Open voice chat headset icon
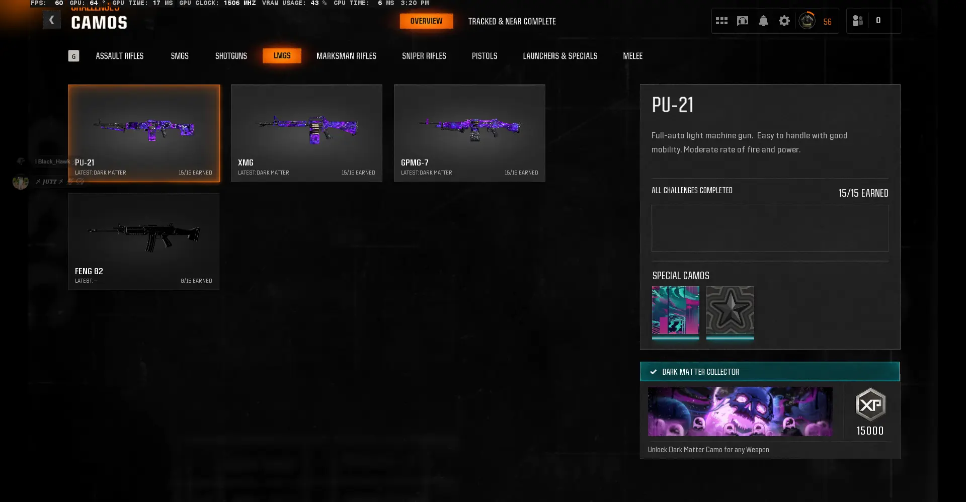966x502 pixels. tap(743, 21)
